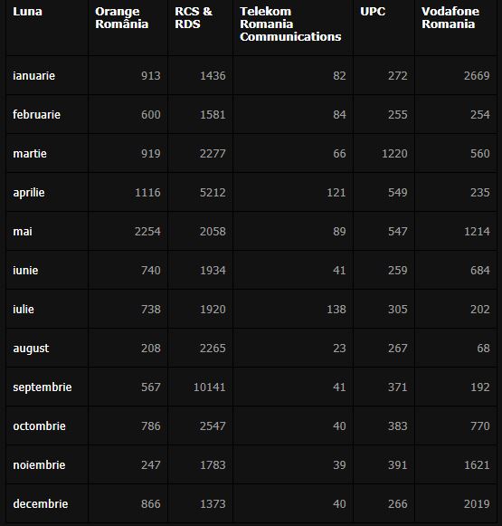
Task: Select the 2019 value in decembrie row
Action: (477, 504)
